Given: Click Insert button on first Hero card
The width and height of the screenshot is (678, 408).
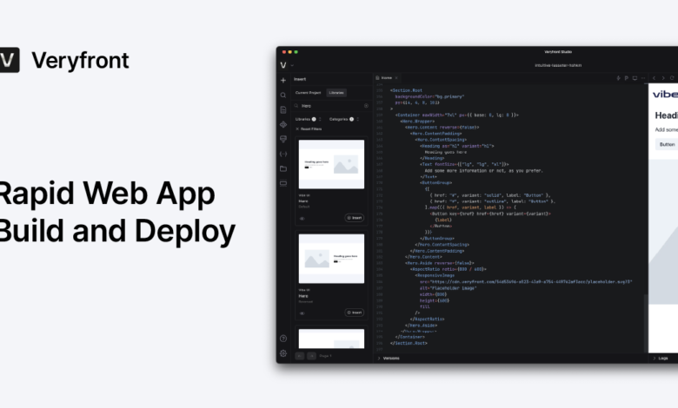Looking at the screenshot, I should coord(355,218).
